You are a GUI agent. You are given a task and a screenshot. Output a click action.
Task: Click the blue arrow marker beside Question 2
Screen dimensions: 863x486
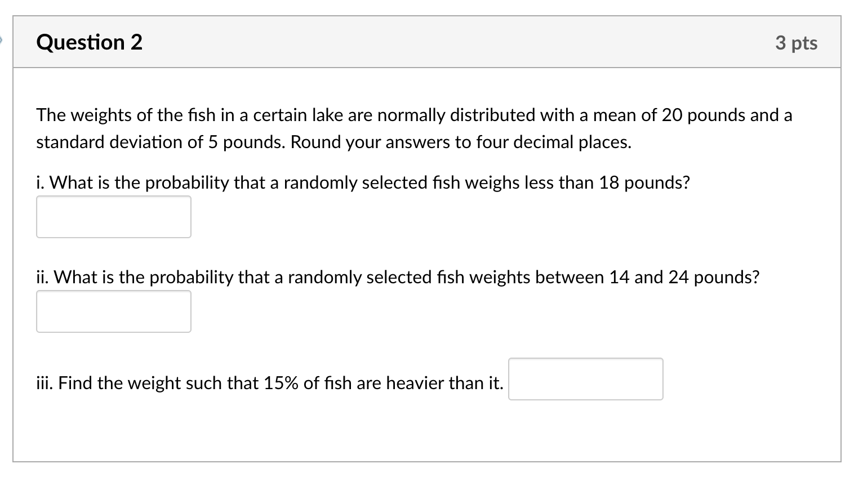tap(2, 40)
